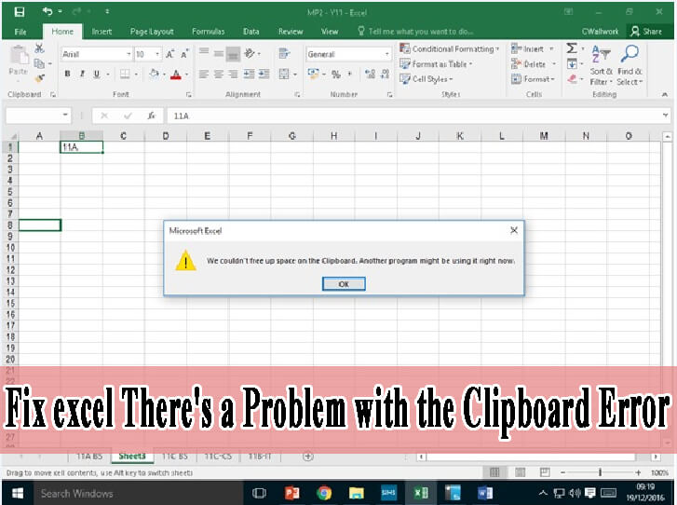Open the General number format dropdown

[x=386, y=54]
